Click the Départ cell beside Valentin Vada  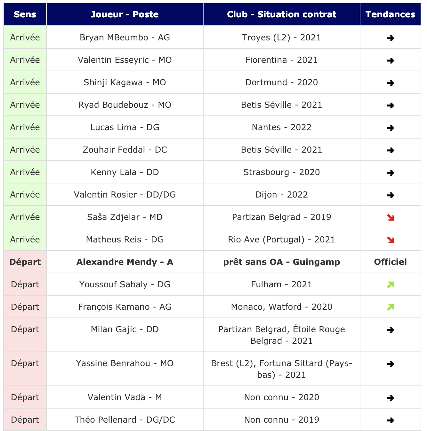point(25,397)
